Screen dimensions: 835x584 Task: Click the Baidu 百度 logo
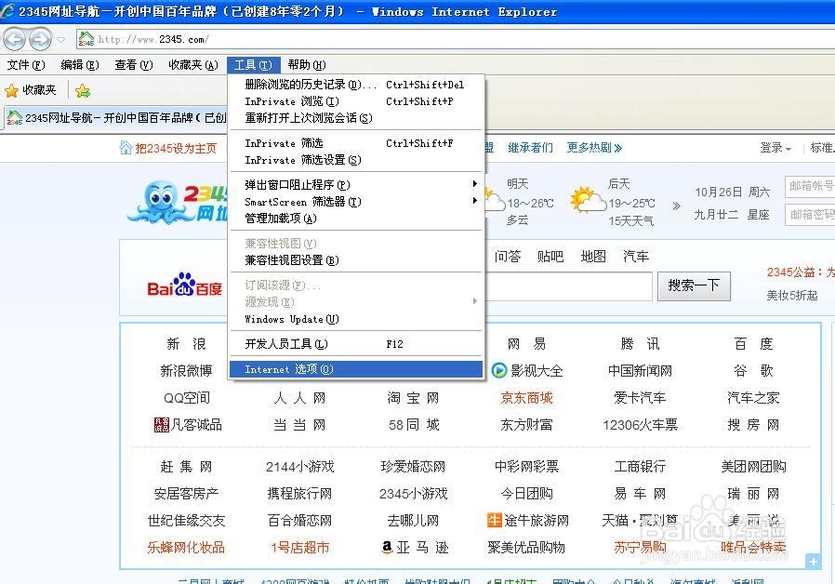click(184, 285)
